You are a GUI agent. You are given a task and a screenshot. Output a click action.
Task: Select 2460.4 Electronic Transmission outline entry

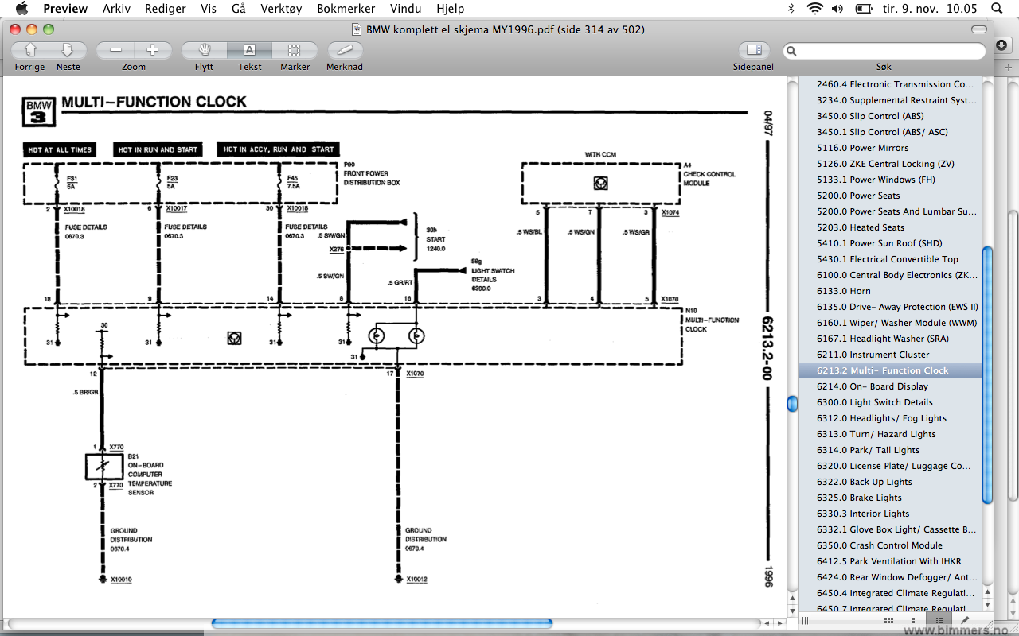click(889, 84)
